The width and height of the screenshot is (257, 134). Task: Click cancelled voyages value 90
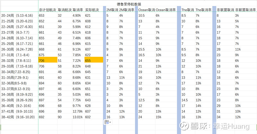pyautogui.click(x=60, y=117)
